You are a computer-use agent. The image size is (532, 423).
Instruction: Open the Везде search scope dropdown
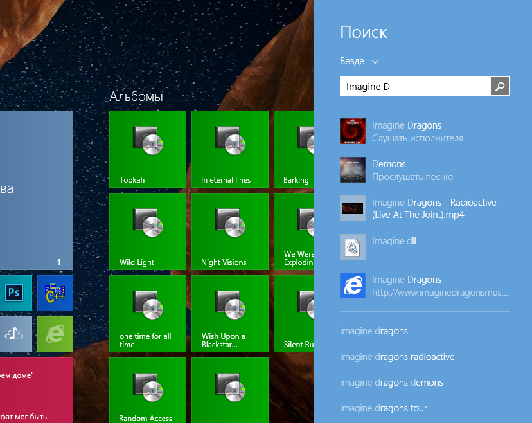point(359,61)
